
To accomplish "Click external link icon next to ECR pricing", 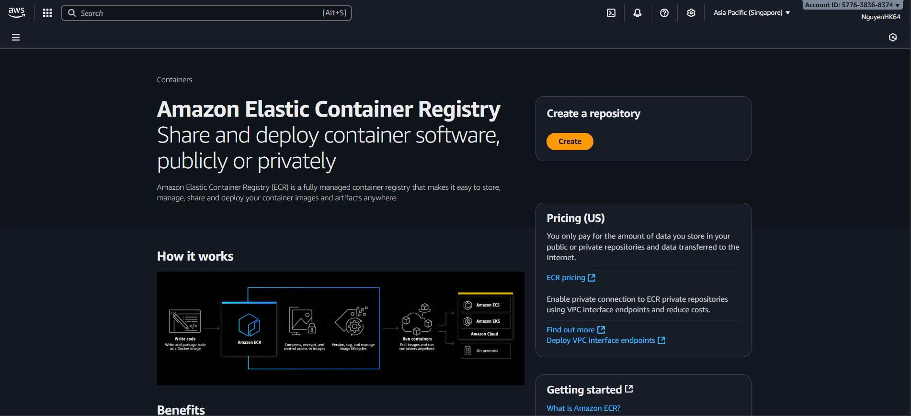I will click(x=592, y=278).
